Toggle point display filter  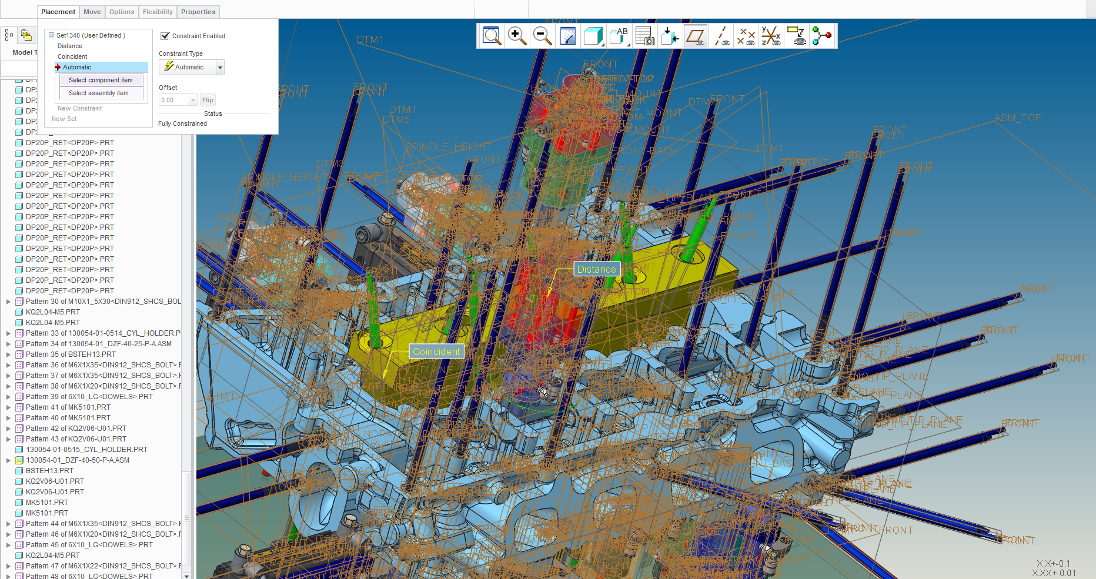tap(746, 36)
